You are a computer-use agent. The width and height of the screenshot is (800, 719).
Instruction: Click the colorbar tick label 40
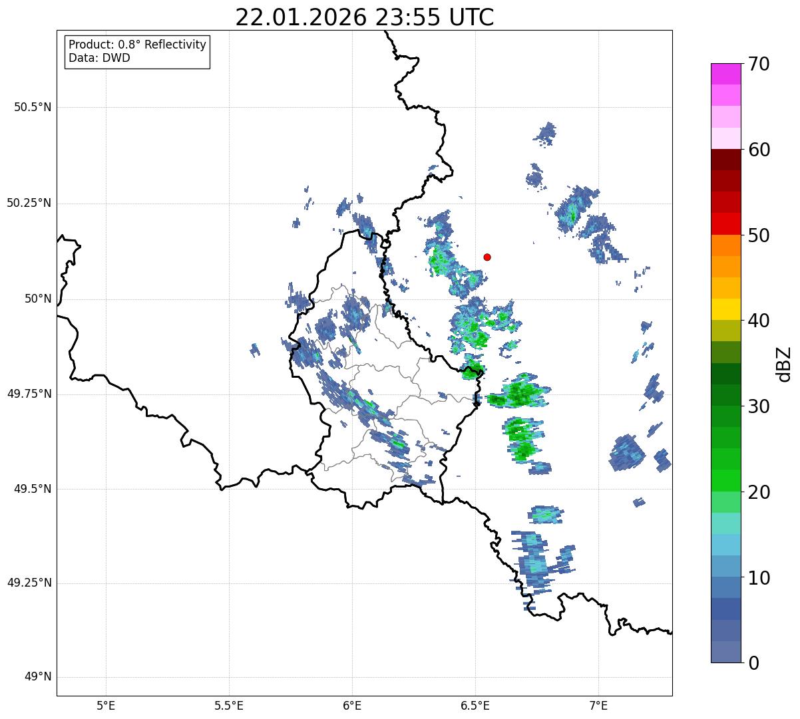coord(759,321)
